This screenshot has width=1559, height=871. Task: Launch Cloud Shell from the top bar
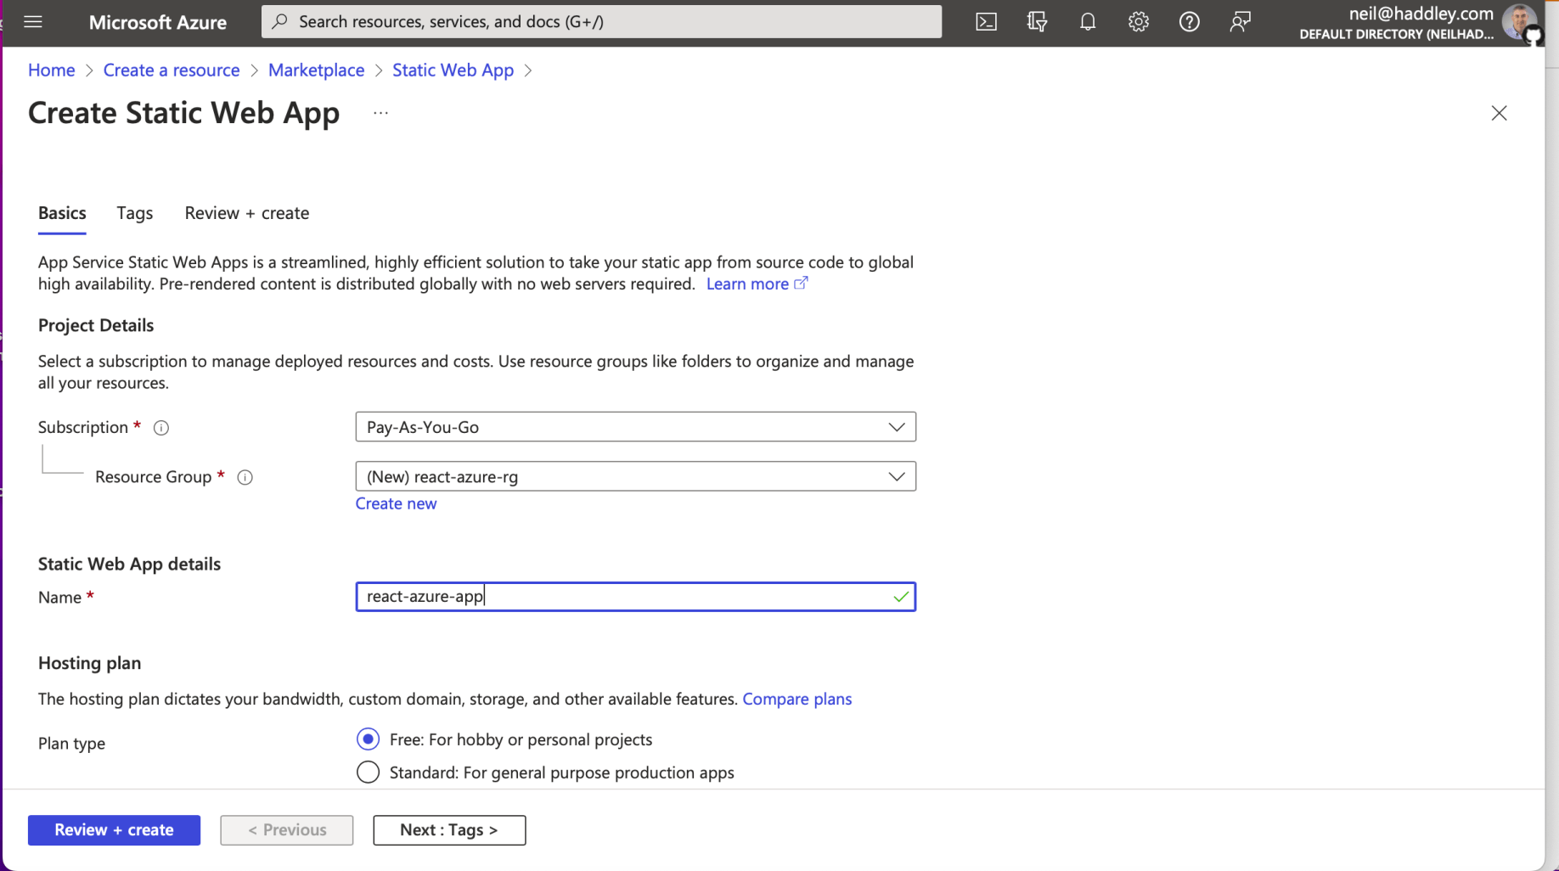986,22
